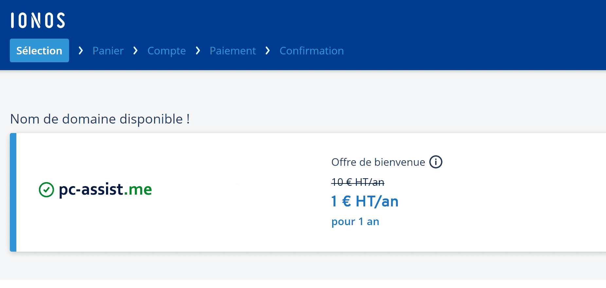Viewport: 606px width, 288px height.
Task: Switch to the Paiement step
Action: (x=233, y=51)
